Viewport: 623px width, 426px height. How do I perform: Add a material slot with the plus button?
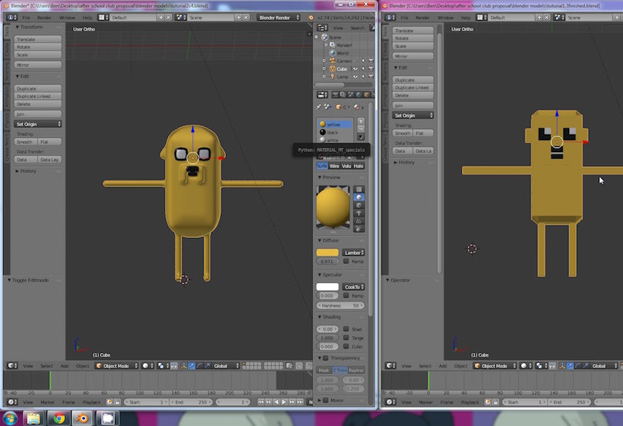[361, 121]
